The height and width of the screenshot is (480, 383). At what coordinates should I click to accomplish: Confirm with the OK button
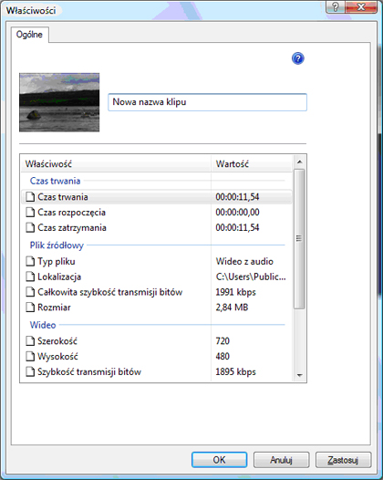point(219,460)
